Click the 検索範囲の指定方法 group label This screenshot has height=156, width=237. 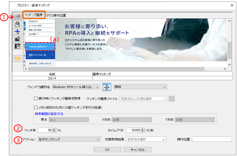49,114
